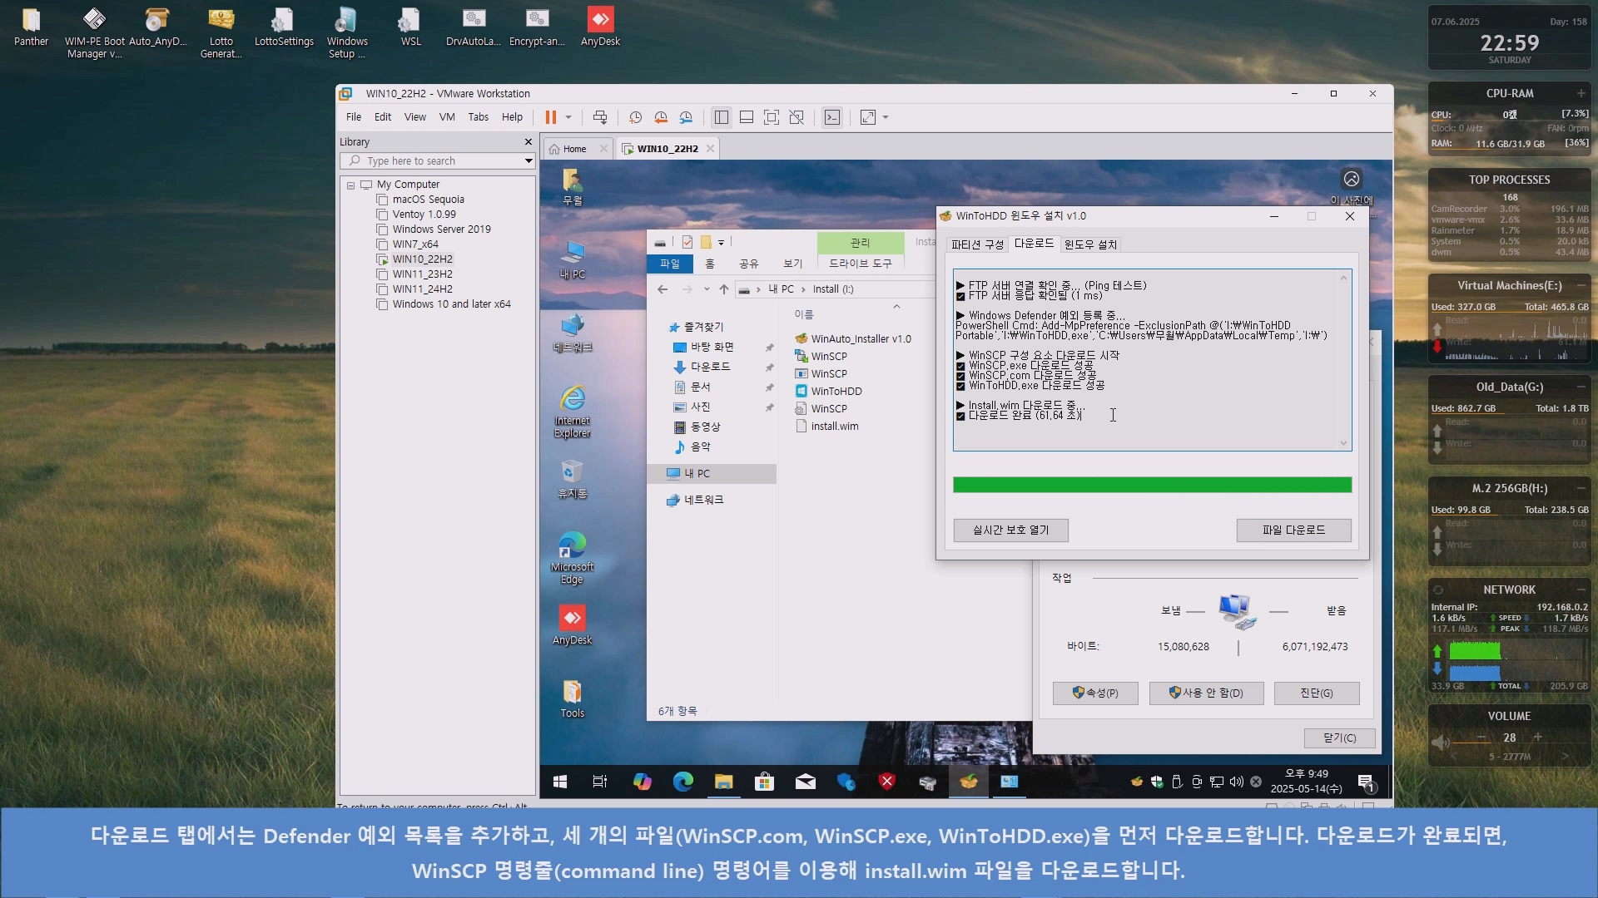This screenshot has width=1598, height=898.
Task: Enter full screen mode in VMware
Action: 772,117
